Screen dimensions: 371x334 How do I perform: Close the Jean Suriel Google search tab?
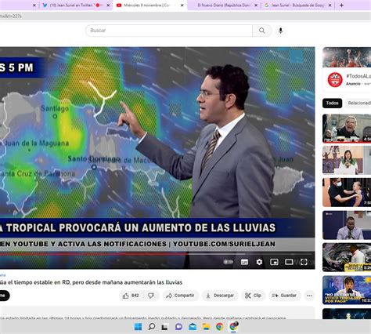(x=330, y=5)
